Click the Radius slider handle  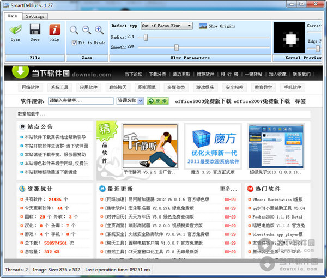coord(146,37)
